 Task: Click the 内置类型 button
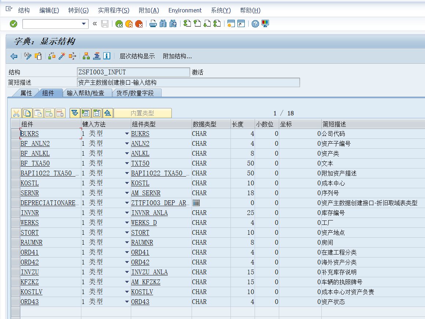click(x=143, y=113)
